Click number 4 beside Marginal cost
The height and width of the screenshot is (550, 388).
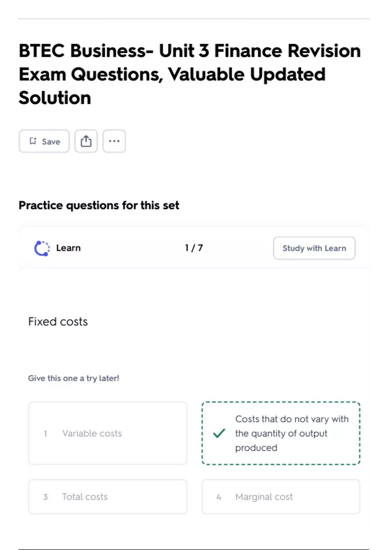click(x=219, y=497)
